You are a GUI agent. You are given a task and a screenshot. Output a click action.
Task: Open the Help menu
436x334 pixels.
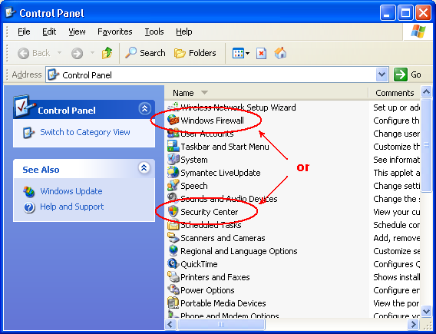coord(183,31)
